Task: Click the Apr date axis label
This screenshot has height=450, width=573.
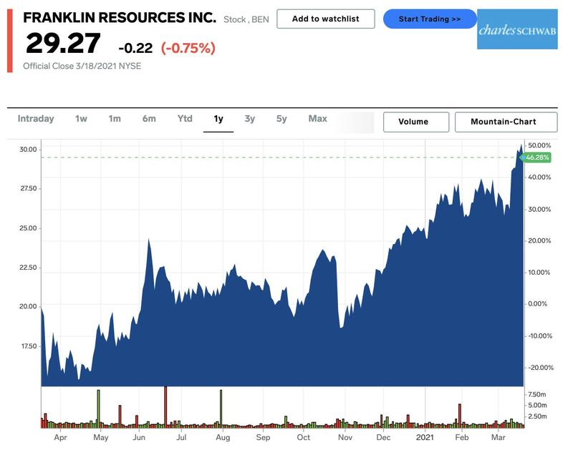Action: [x=60, y=438]
